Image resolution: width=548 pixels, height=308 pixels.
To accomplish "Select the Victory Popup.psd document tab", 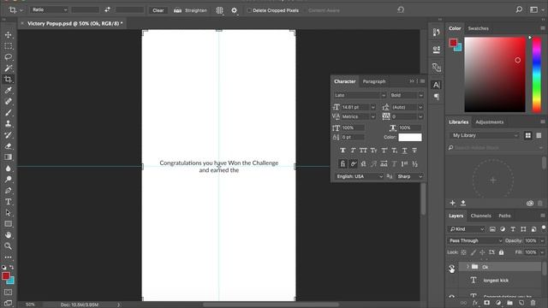I will click(x=74, y=23).
